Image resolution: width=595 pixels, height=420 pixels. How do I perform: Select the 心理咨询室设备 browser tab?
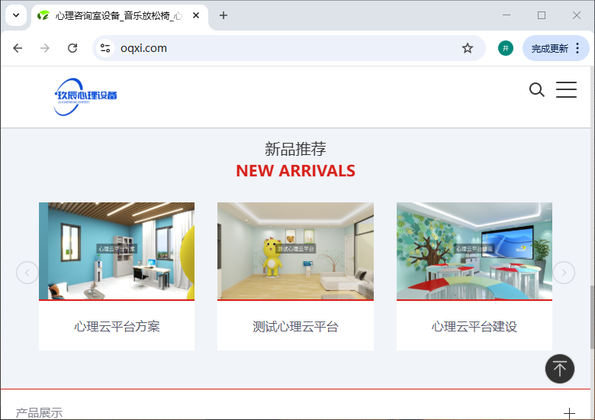(x=120, y=16)
